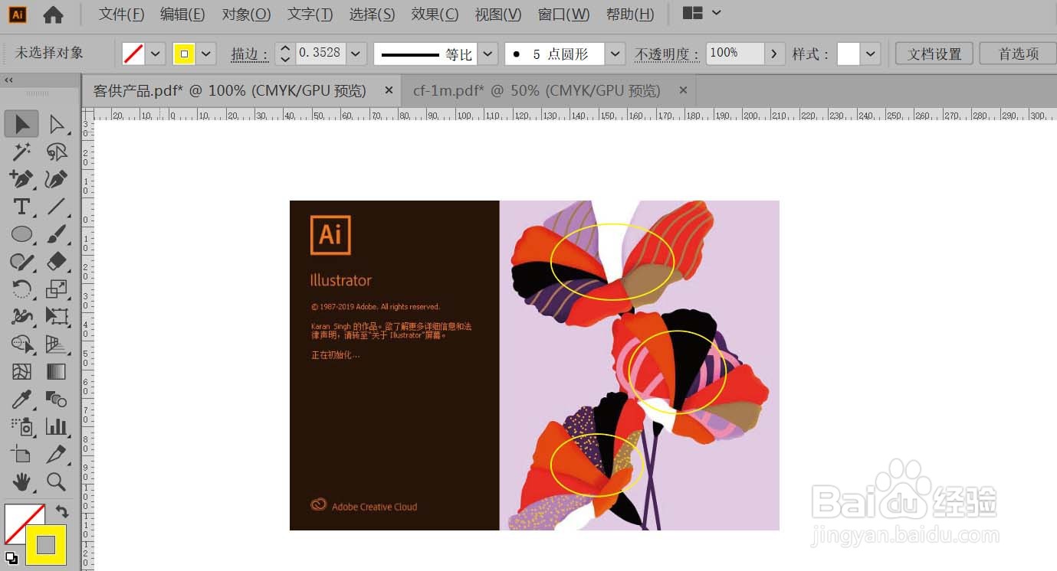
Task: Select the Column Graph tool
Action: [x=57, y=426]
